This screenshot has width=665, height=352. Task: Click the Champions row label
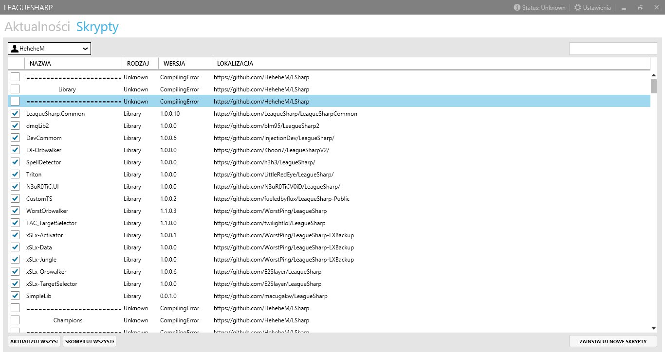tap(68, 320)
